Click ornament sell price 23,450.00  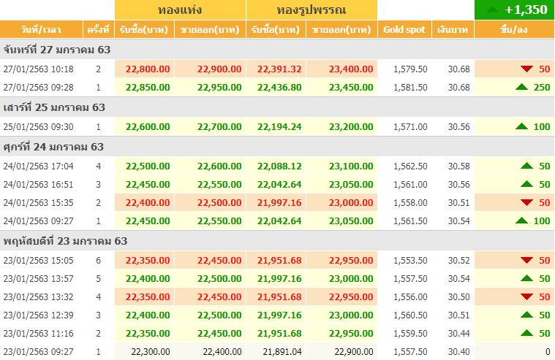pos(351,88)
